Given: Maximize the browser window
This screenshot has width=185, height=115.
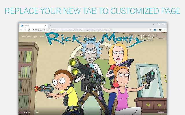Looking at the screenshot, I should [x=159, y=24].
